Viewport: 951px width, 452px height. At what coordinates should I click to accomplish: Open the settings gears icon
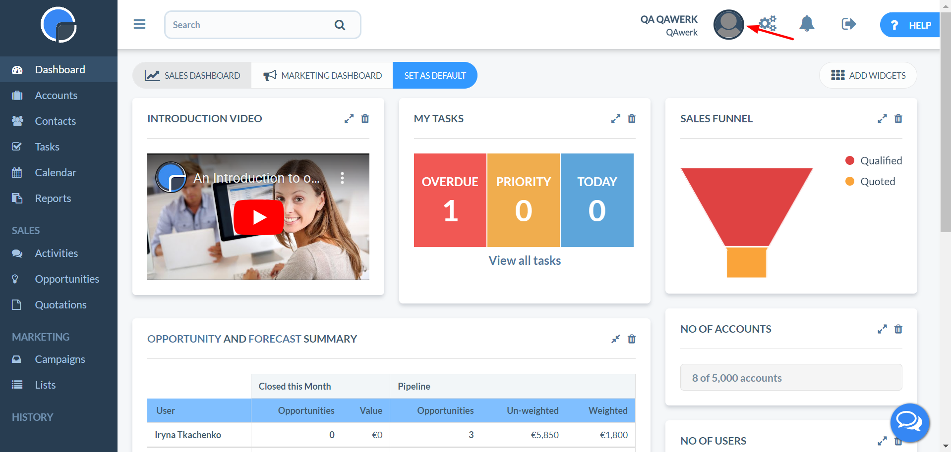coord(768,24)
